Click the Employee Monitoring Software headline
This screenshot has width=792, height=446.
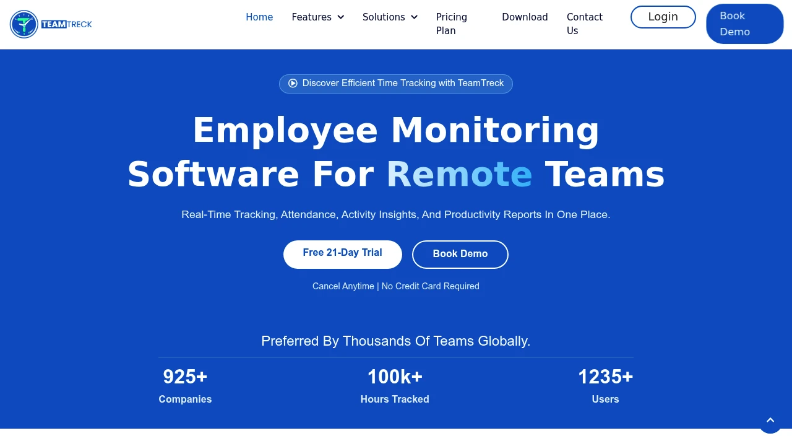coord(396,152)
